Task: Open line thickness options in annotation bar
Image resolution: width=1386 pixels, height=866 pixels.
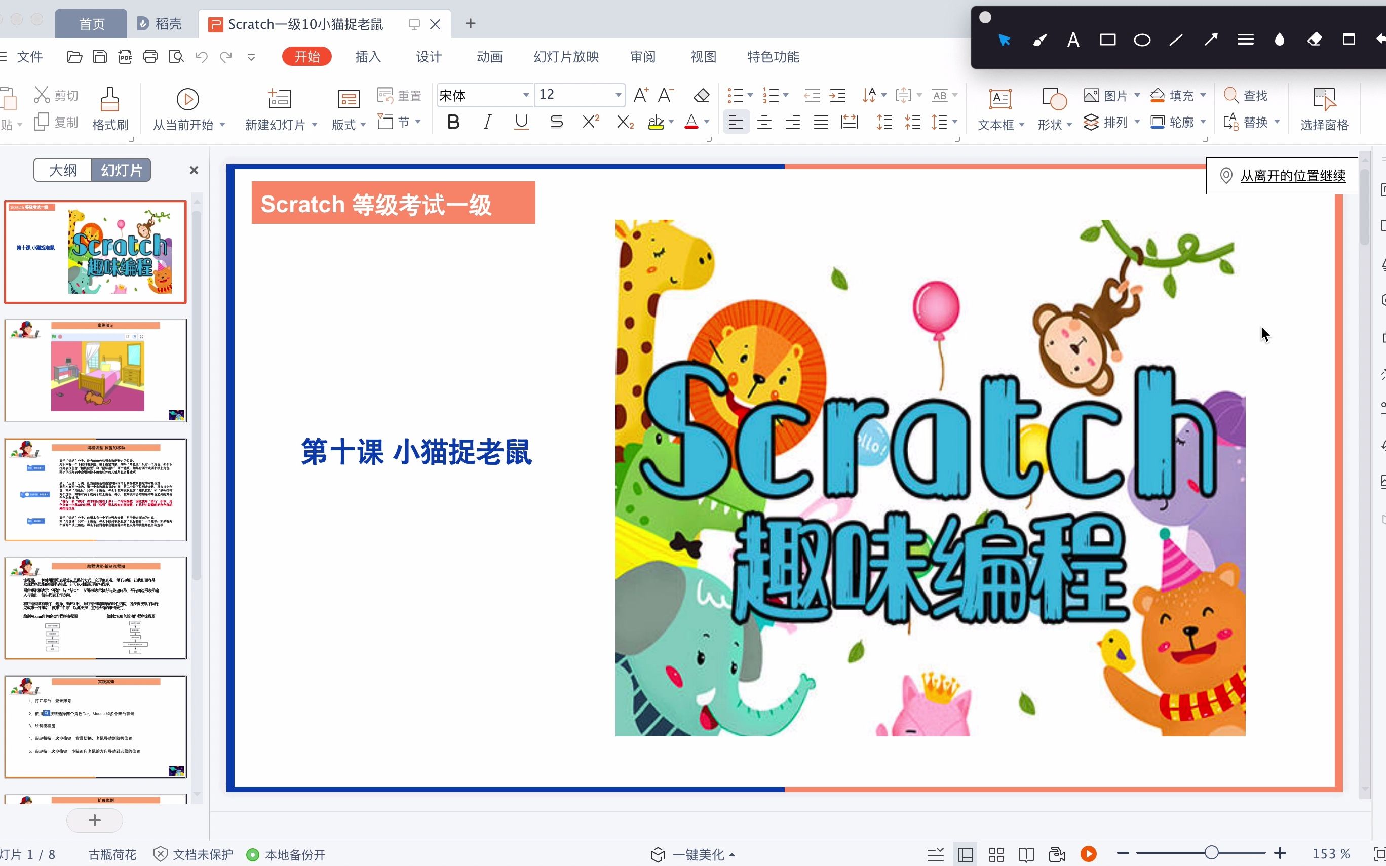Action: click(x=1245, y=40)
